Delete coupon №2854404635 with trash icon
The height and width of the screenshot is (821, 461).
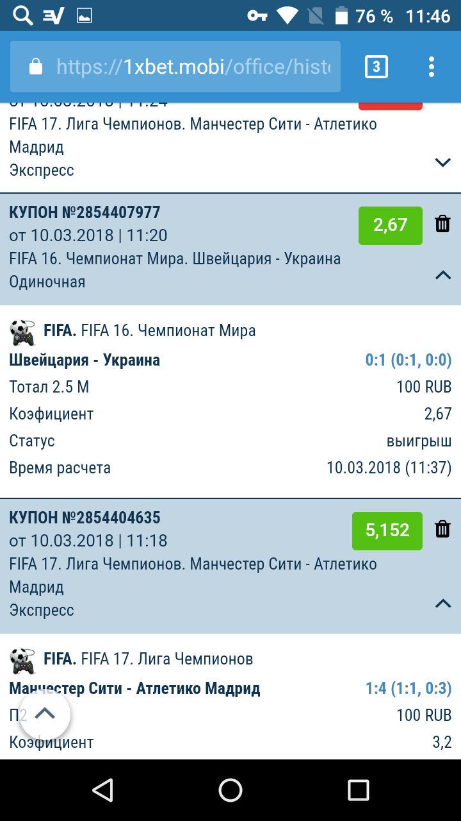point(442,529)
